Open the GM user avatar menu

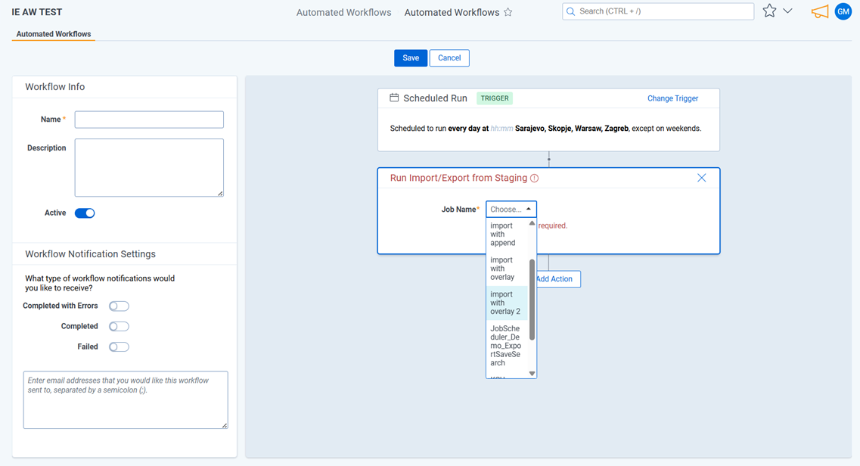(843, 12)
